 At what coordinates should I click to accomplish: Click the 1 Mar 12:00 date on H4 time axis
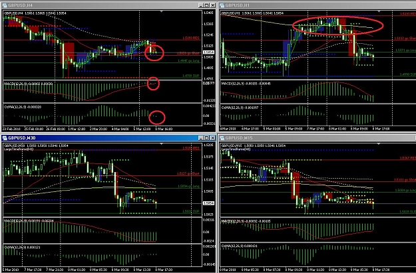click(77, 129)
